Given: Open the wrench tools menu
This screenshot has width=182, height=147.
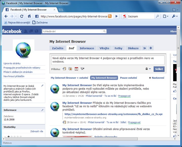Looking at the screenshot, I should tap(175, 16).
